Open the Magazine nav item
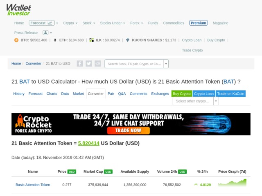The height and width of the screenshot is (196, 262). 220,23
